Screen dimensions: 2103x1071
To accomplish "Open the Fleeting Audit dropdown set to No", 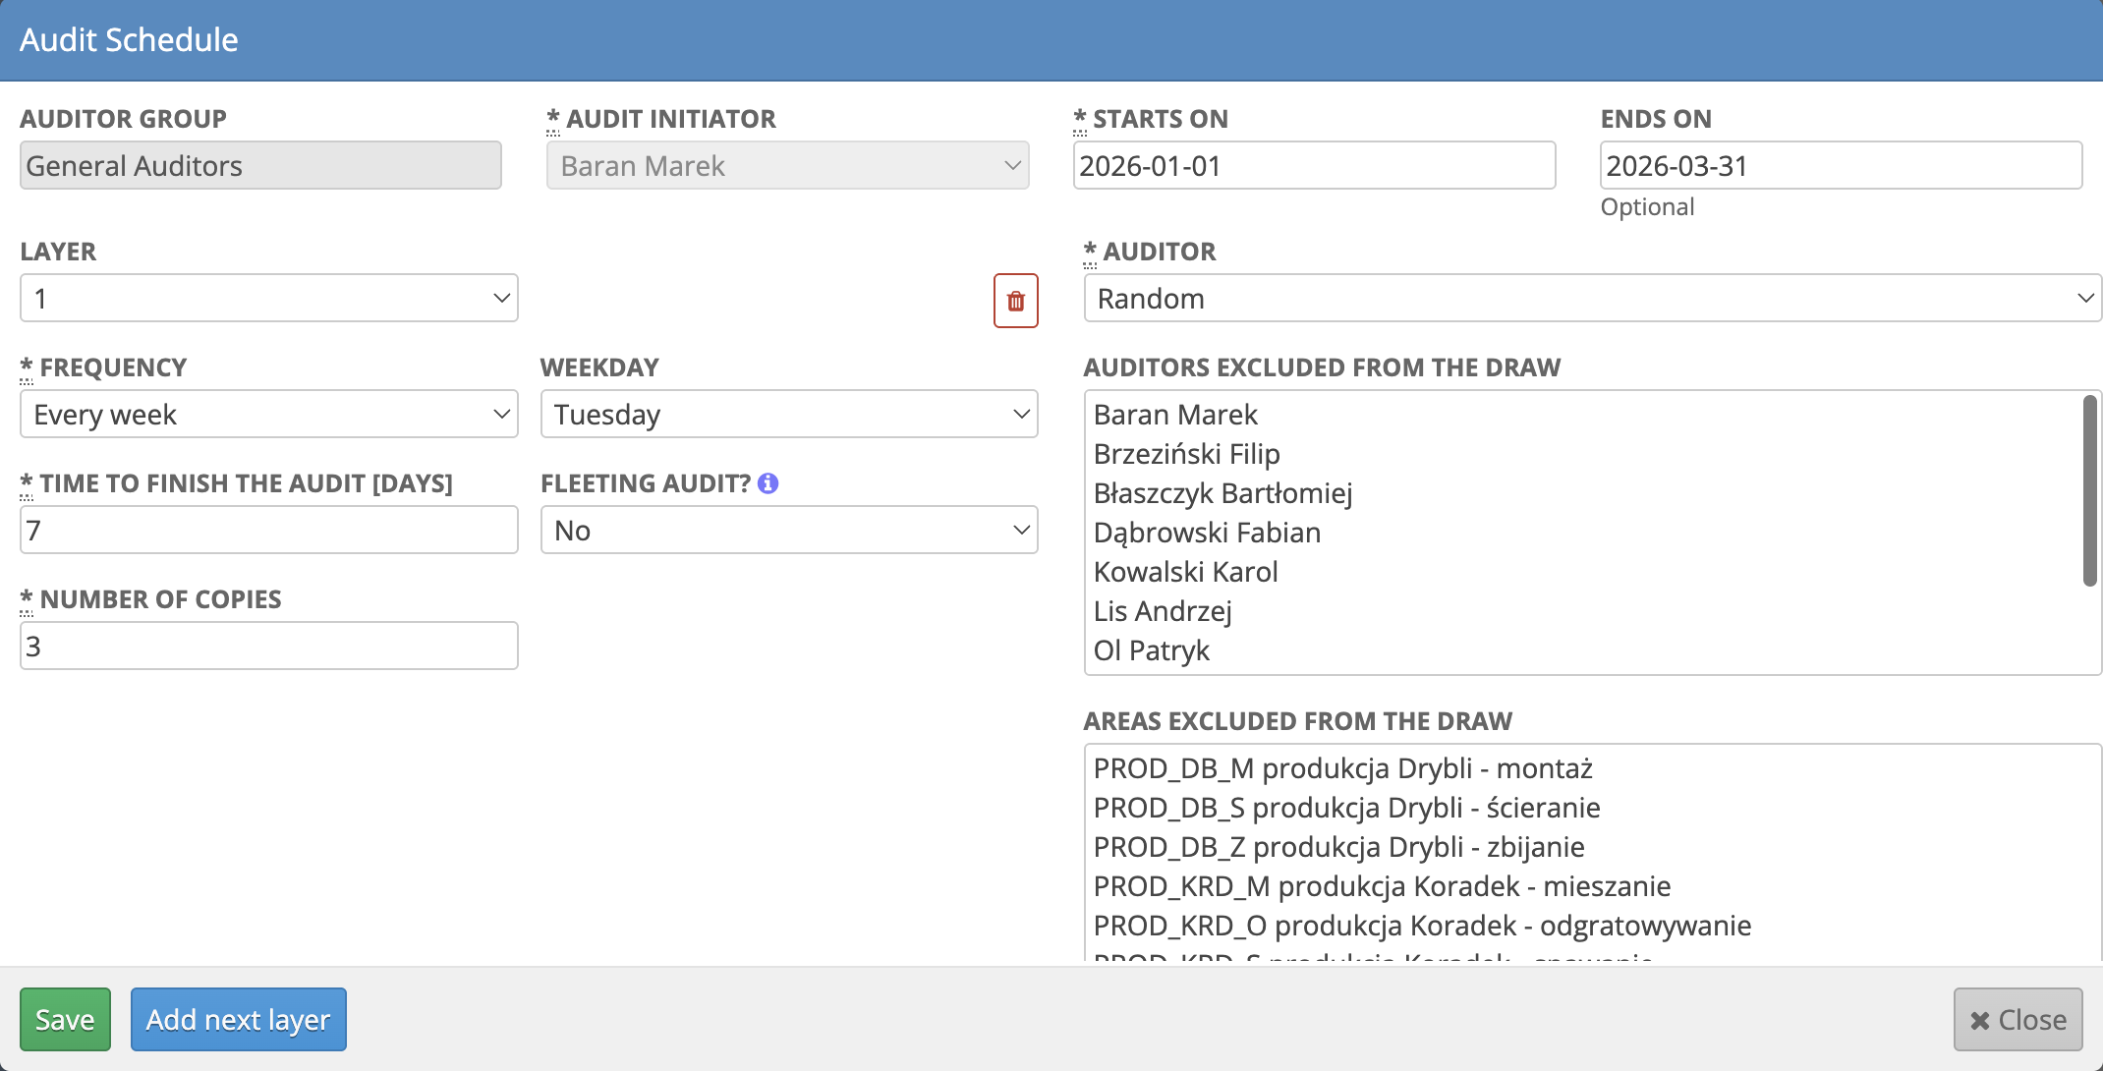I will click(x=788, y=530).
